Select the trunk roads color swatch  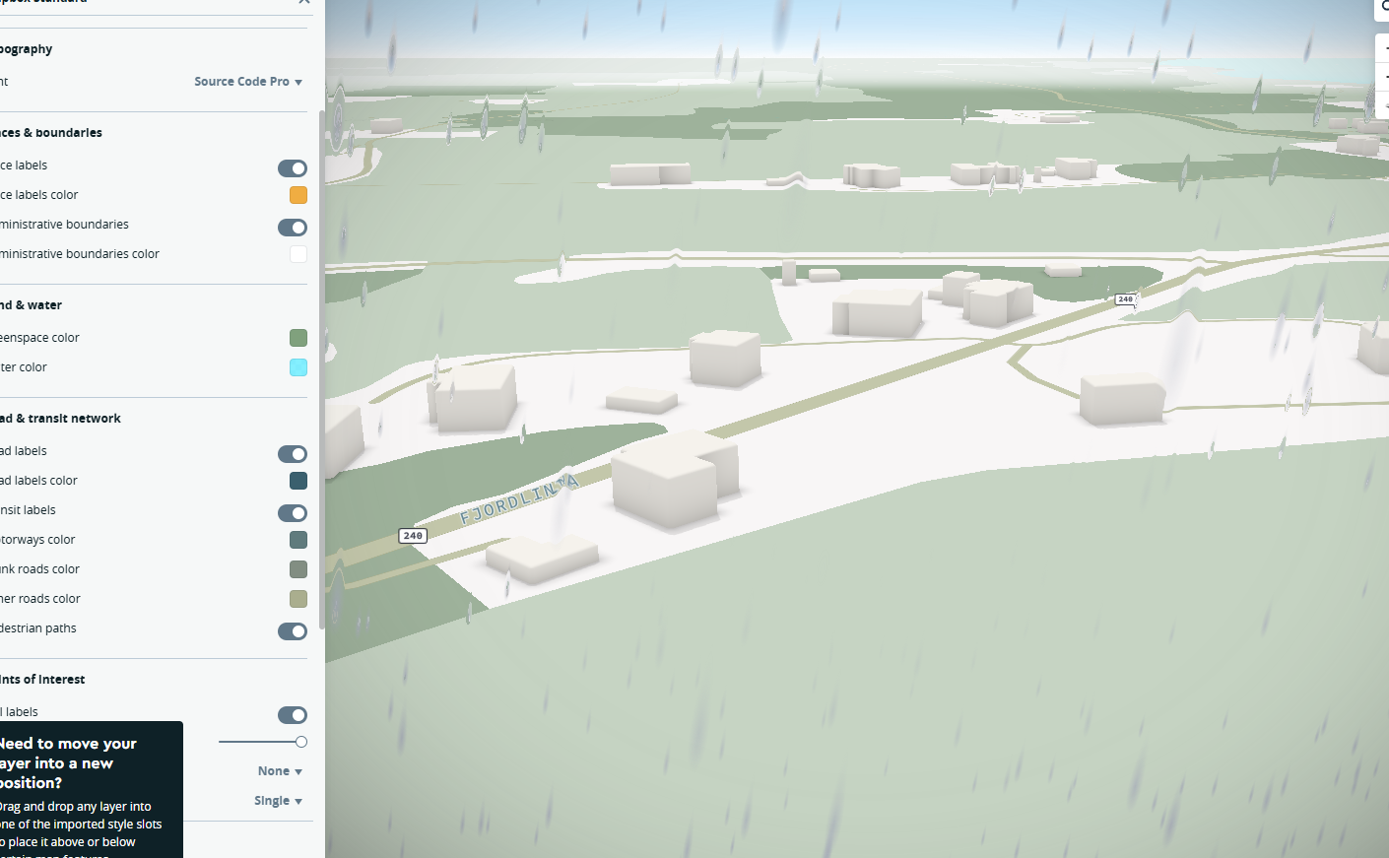point(298,569)
